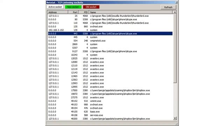Select the avastsvc.exe row on port 12465

coord(110,76)
